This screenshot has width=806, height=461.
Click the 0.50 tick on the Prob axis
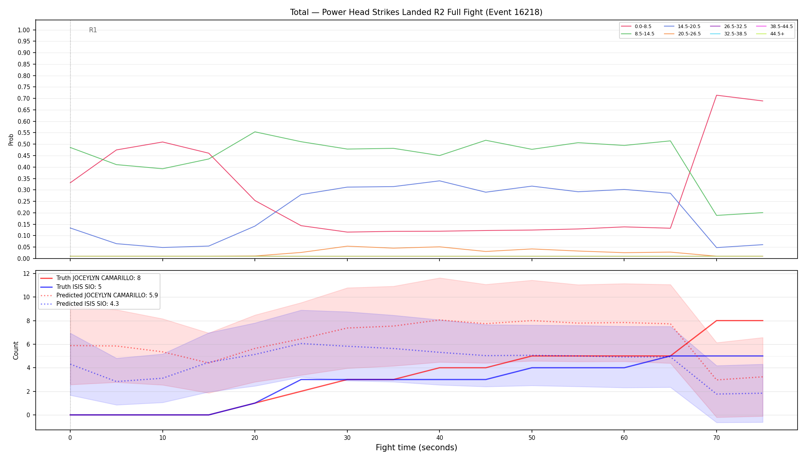pos(24,144)
